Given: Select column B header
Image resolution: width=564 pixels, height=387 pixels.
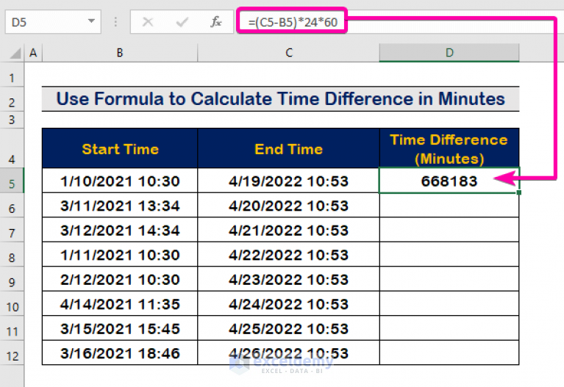Looking at the screenshot, I should click(120, 53).
